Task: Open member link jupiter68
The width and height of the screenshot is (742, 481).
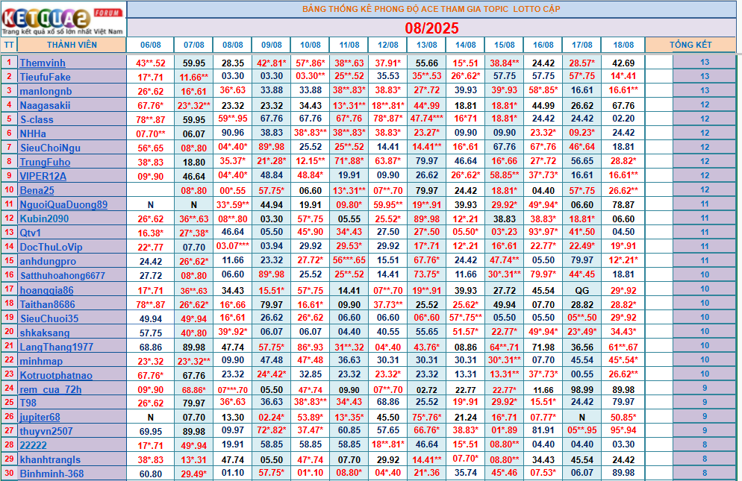Action: (x=40, y=417)
